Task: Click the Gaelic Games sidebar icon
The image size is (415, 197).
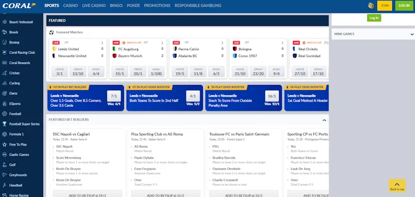Action: point(5,154)
